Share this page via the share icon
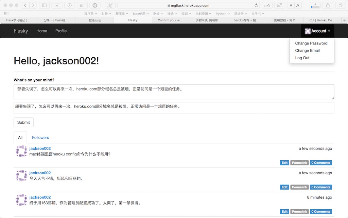Image resolution: width=348 pixels, height=218 pixels. 327,5
